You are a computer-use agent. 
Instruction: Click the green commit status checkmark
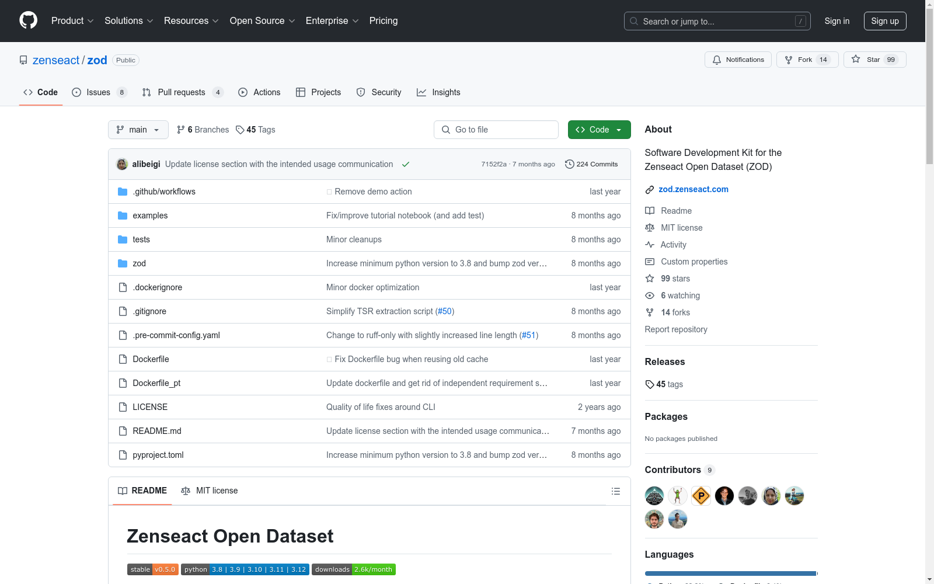pyautogui.click(x=406, y=164)
